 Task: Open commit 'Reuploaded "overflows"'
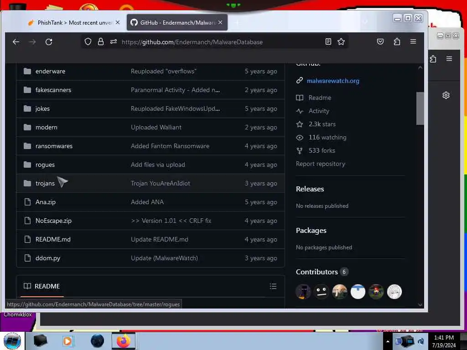tap(164, 71)
